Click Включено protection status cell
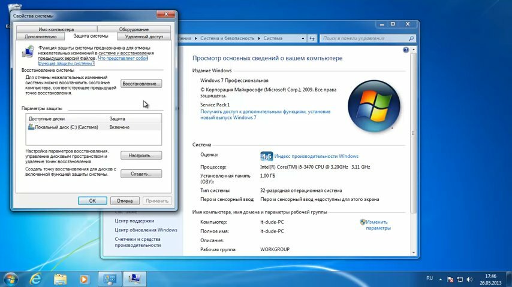The image size is (512, 287). point(119,127)
